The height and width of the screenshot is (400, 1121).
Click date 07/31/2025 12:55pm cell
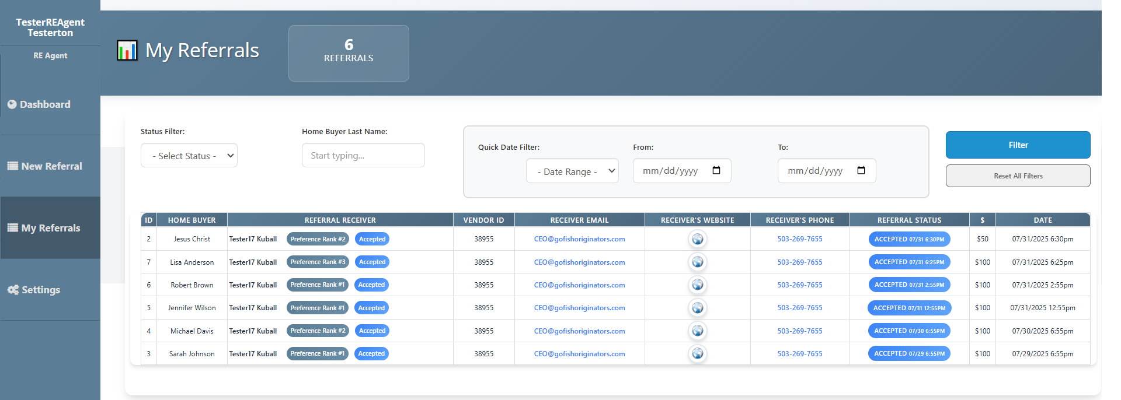(1043, 308)
